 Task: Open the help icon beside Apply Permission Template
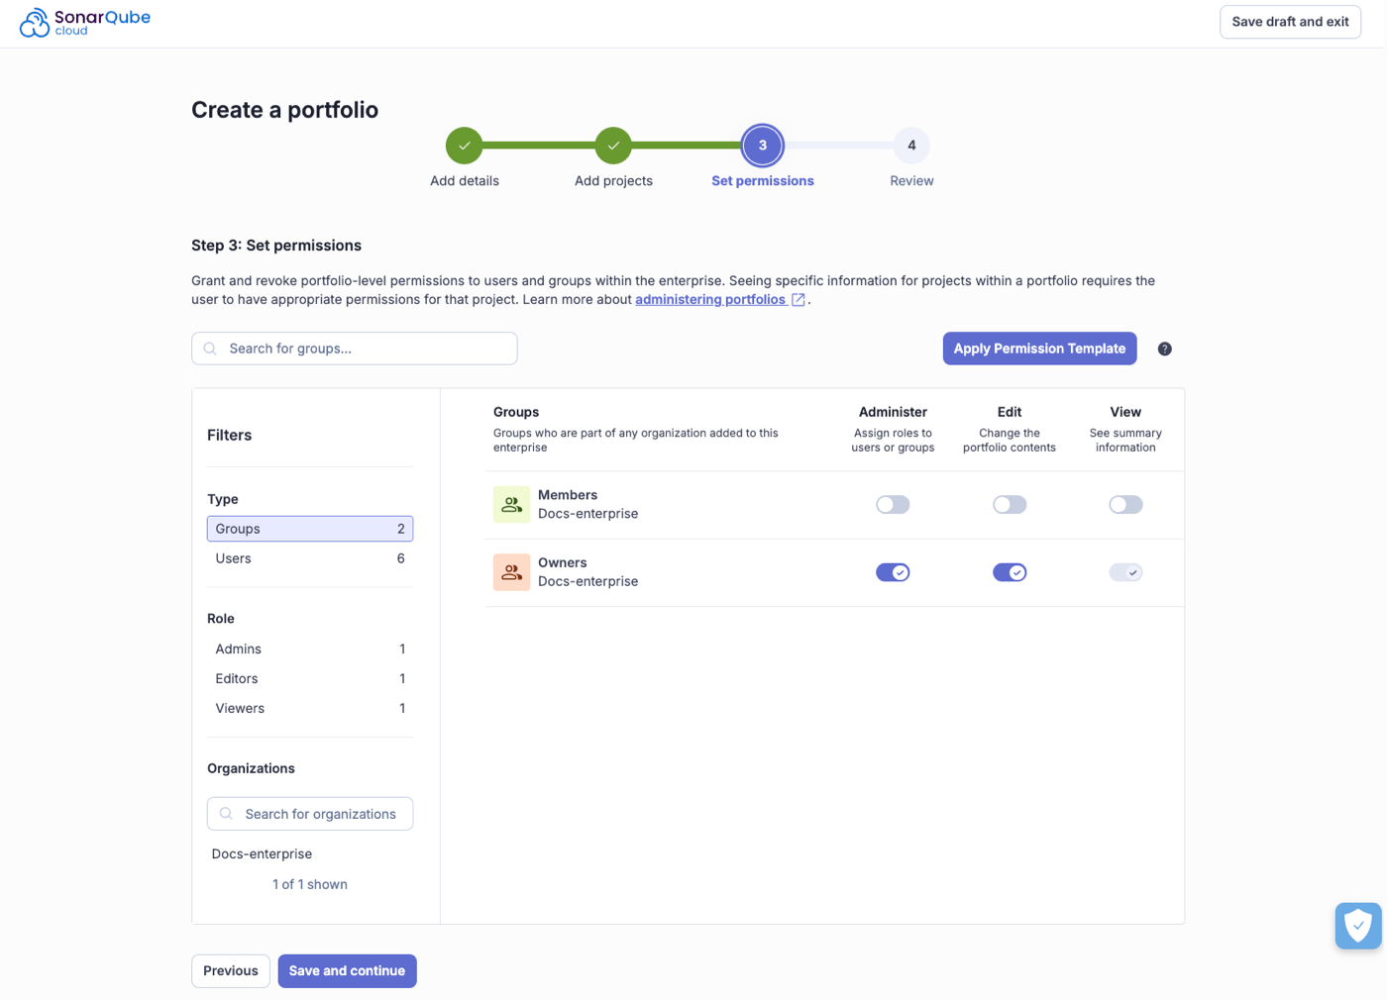point(1165,349)
